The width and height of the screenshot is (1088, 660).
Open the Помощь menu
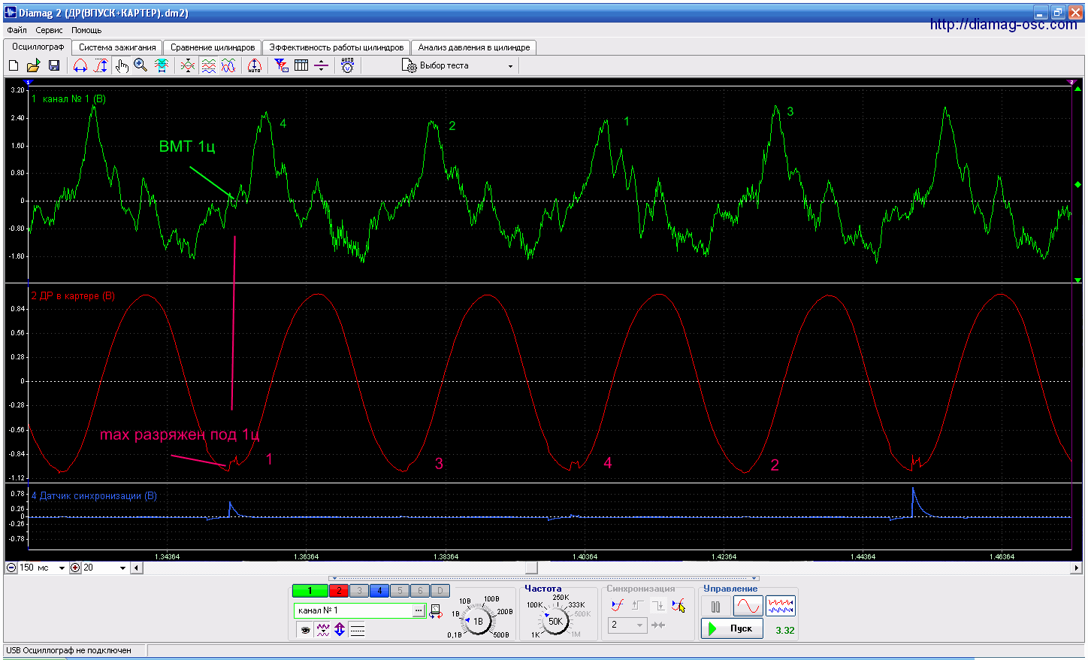(x=86, y=30)
